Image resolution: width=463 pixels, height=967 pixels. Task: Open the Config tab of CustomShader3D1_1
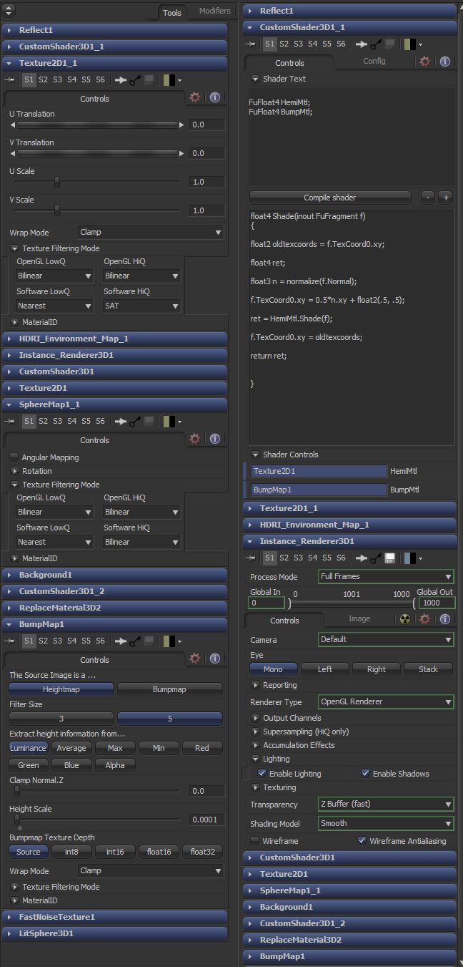[374, 61]
